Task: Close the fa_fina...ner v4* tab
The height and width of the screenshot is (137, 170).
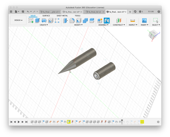Action: (81, 12)
